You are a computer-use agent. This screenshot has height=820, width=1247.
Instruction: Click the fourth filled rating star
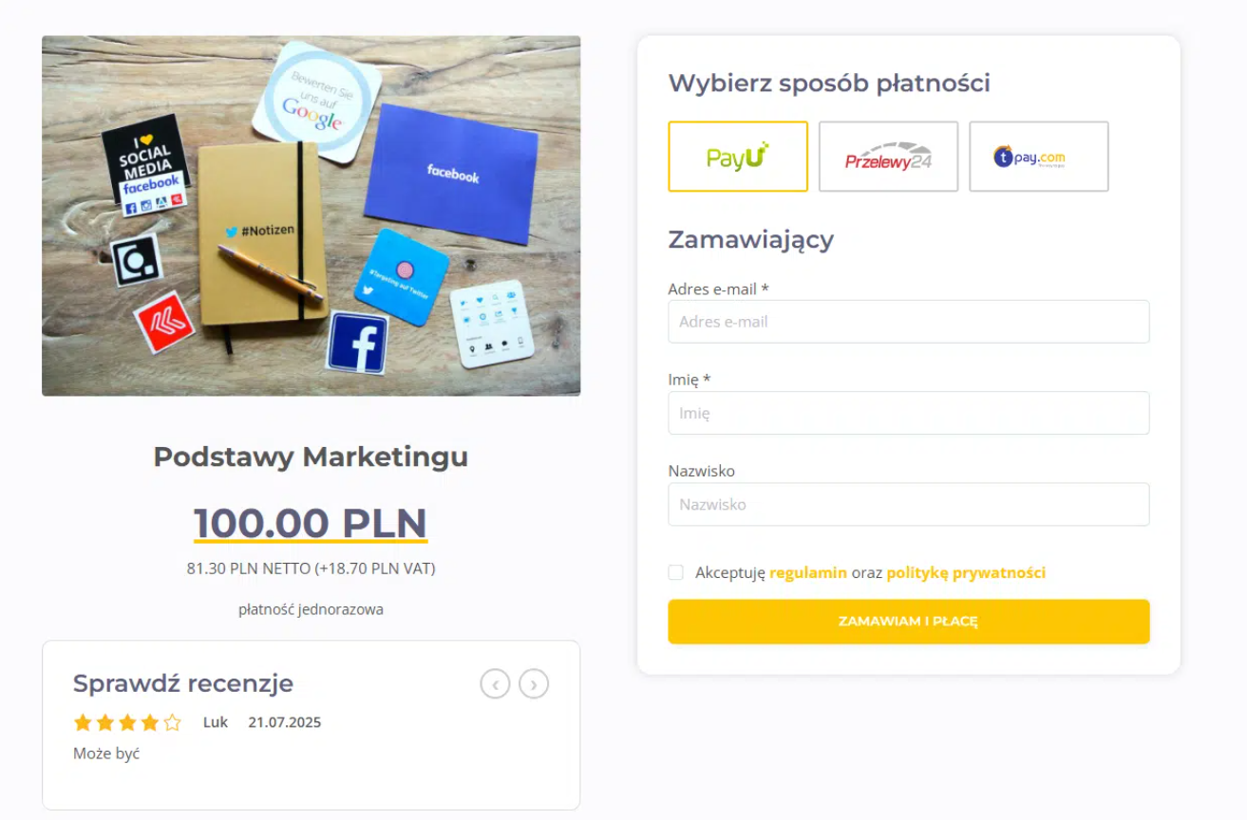click(x=150, y=723)
